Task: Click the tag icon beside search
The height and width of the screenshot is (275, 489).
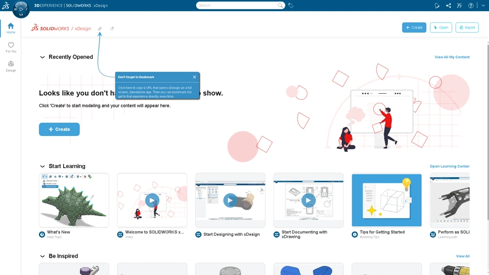Action: 291,5
